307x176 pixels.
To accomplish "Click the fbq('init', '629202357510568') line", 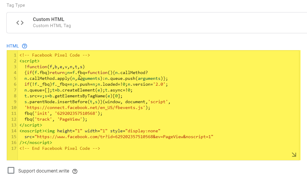I will tap(64, 113).
